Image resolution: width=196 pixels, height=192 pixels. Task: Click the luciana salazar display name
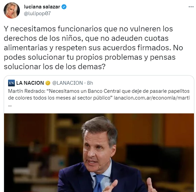pos(42,7)
